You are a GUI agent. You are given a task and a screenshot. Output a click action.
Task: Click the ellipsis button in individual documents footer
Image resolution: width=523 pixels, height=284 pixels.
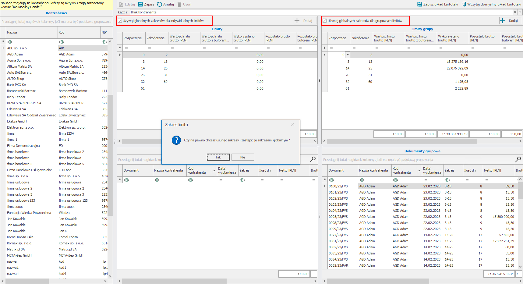tap(314, 274)
